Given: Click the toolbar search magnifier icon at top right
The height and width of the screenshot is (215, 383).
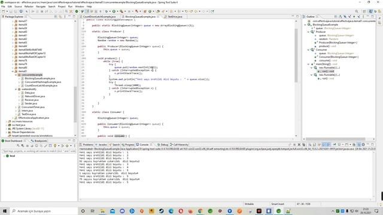Looking at the screenshot, I should pos(357,11).
